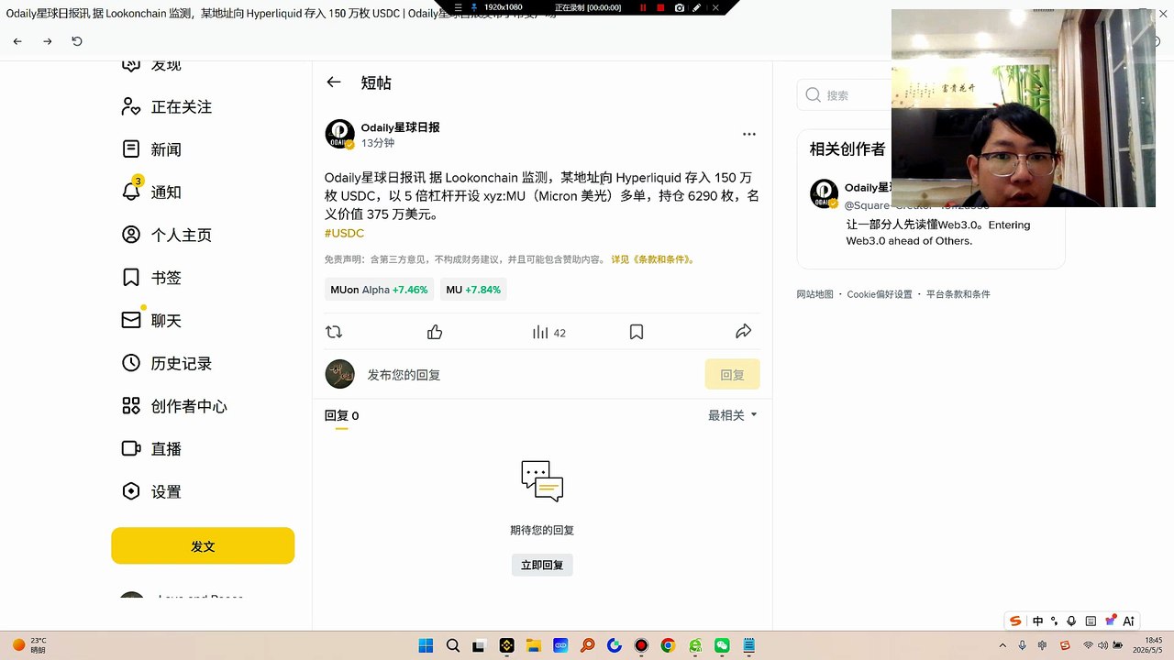Follow the #USDC hashtag link
Image resolution: width=1174 pixels, height=660 pixels.
344,233
